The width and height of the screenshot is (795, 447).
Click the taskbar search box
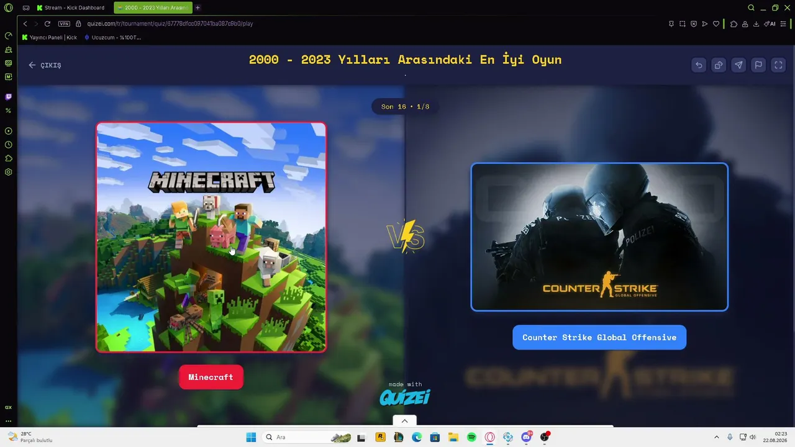[307, 437]
